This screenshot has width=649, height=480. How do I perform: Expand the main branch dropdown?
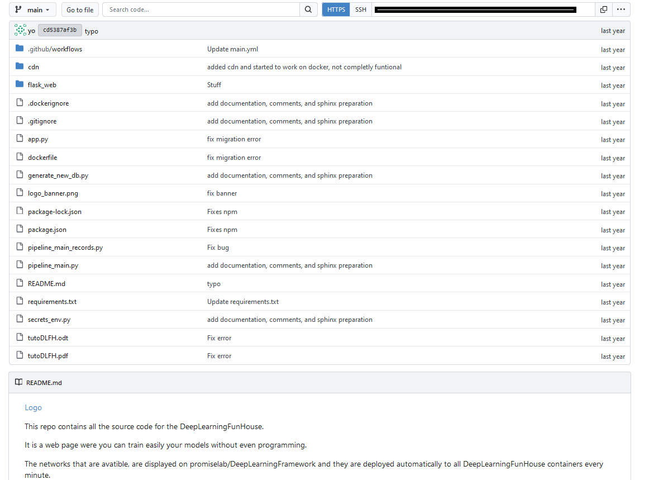32,9
